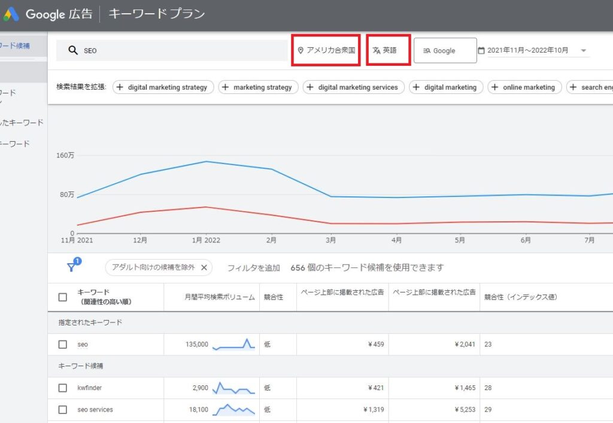The image size is (613, 423).
Task: Open the 英語 language selector
Action: click(388, 50)
